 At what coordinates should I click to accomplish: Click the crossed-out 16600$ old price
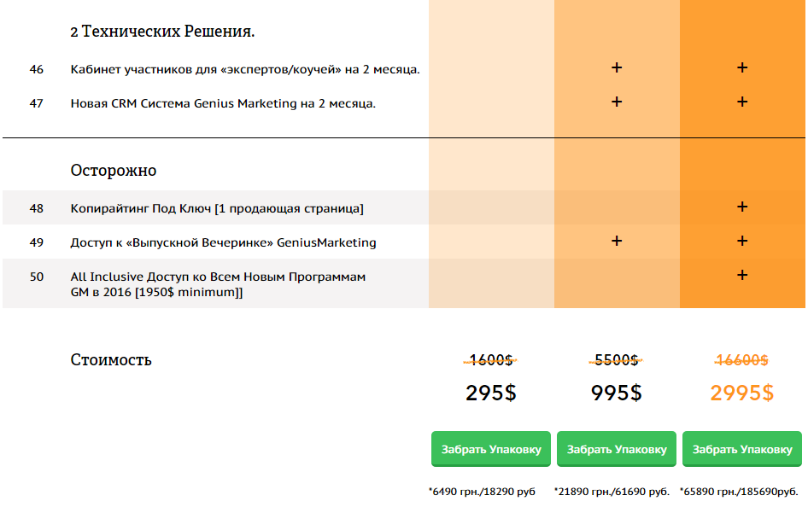(742, 360)
